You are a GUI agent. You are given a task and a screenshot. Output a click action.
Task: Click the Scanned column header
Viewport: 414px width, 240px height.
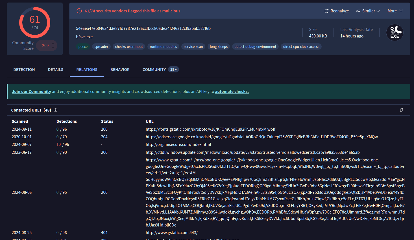point(20,121)
